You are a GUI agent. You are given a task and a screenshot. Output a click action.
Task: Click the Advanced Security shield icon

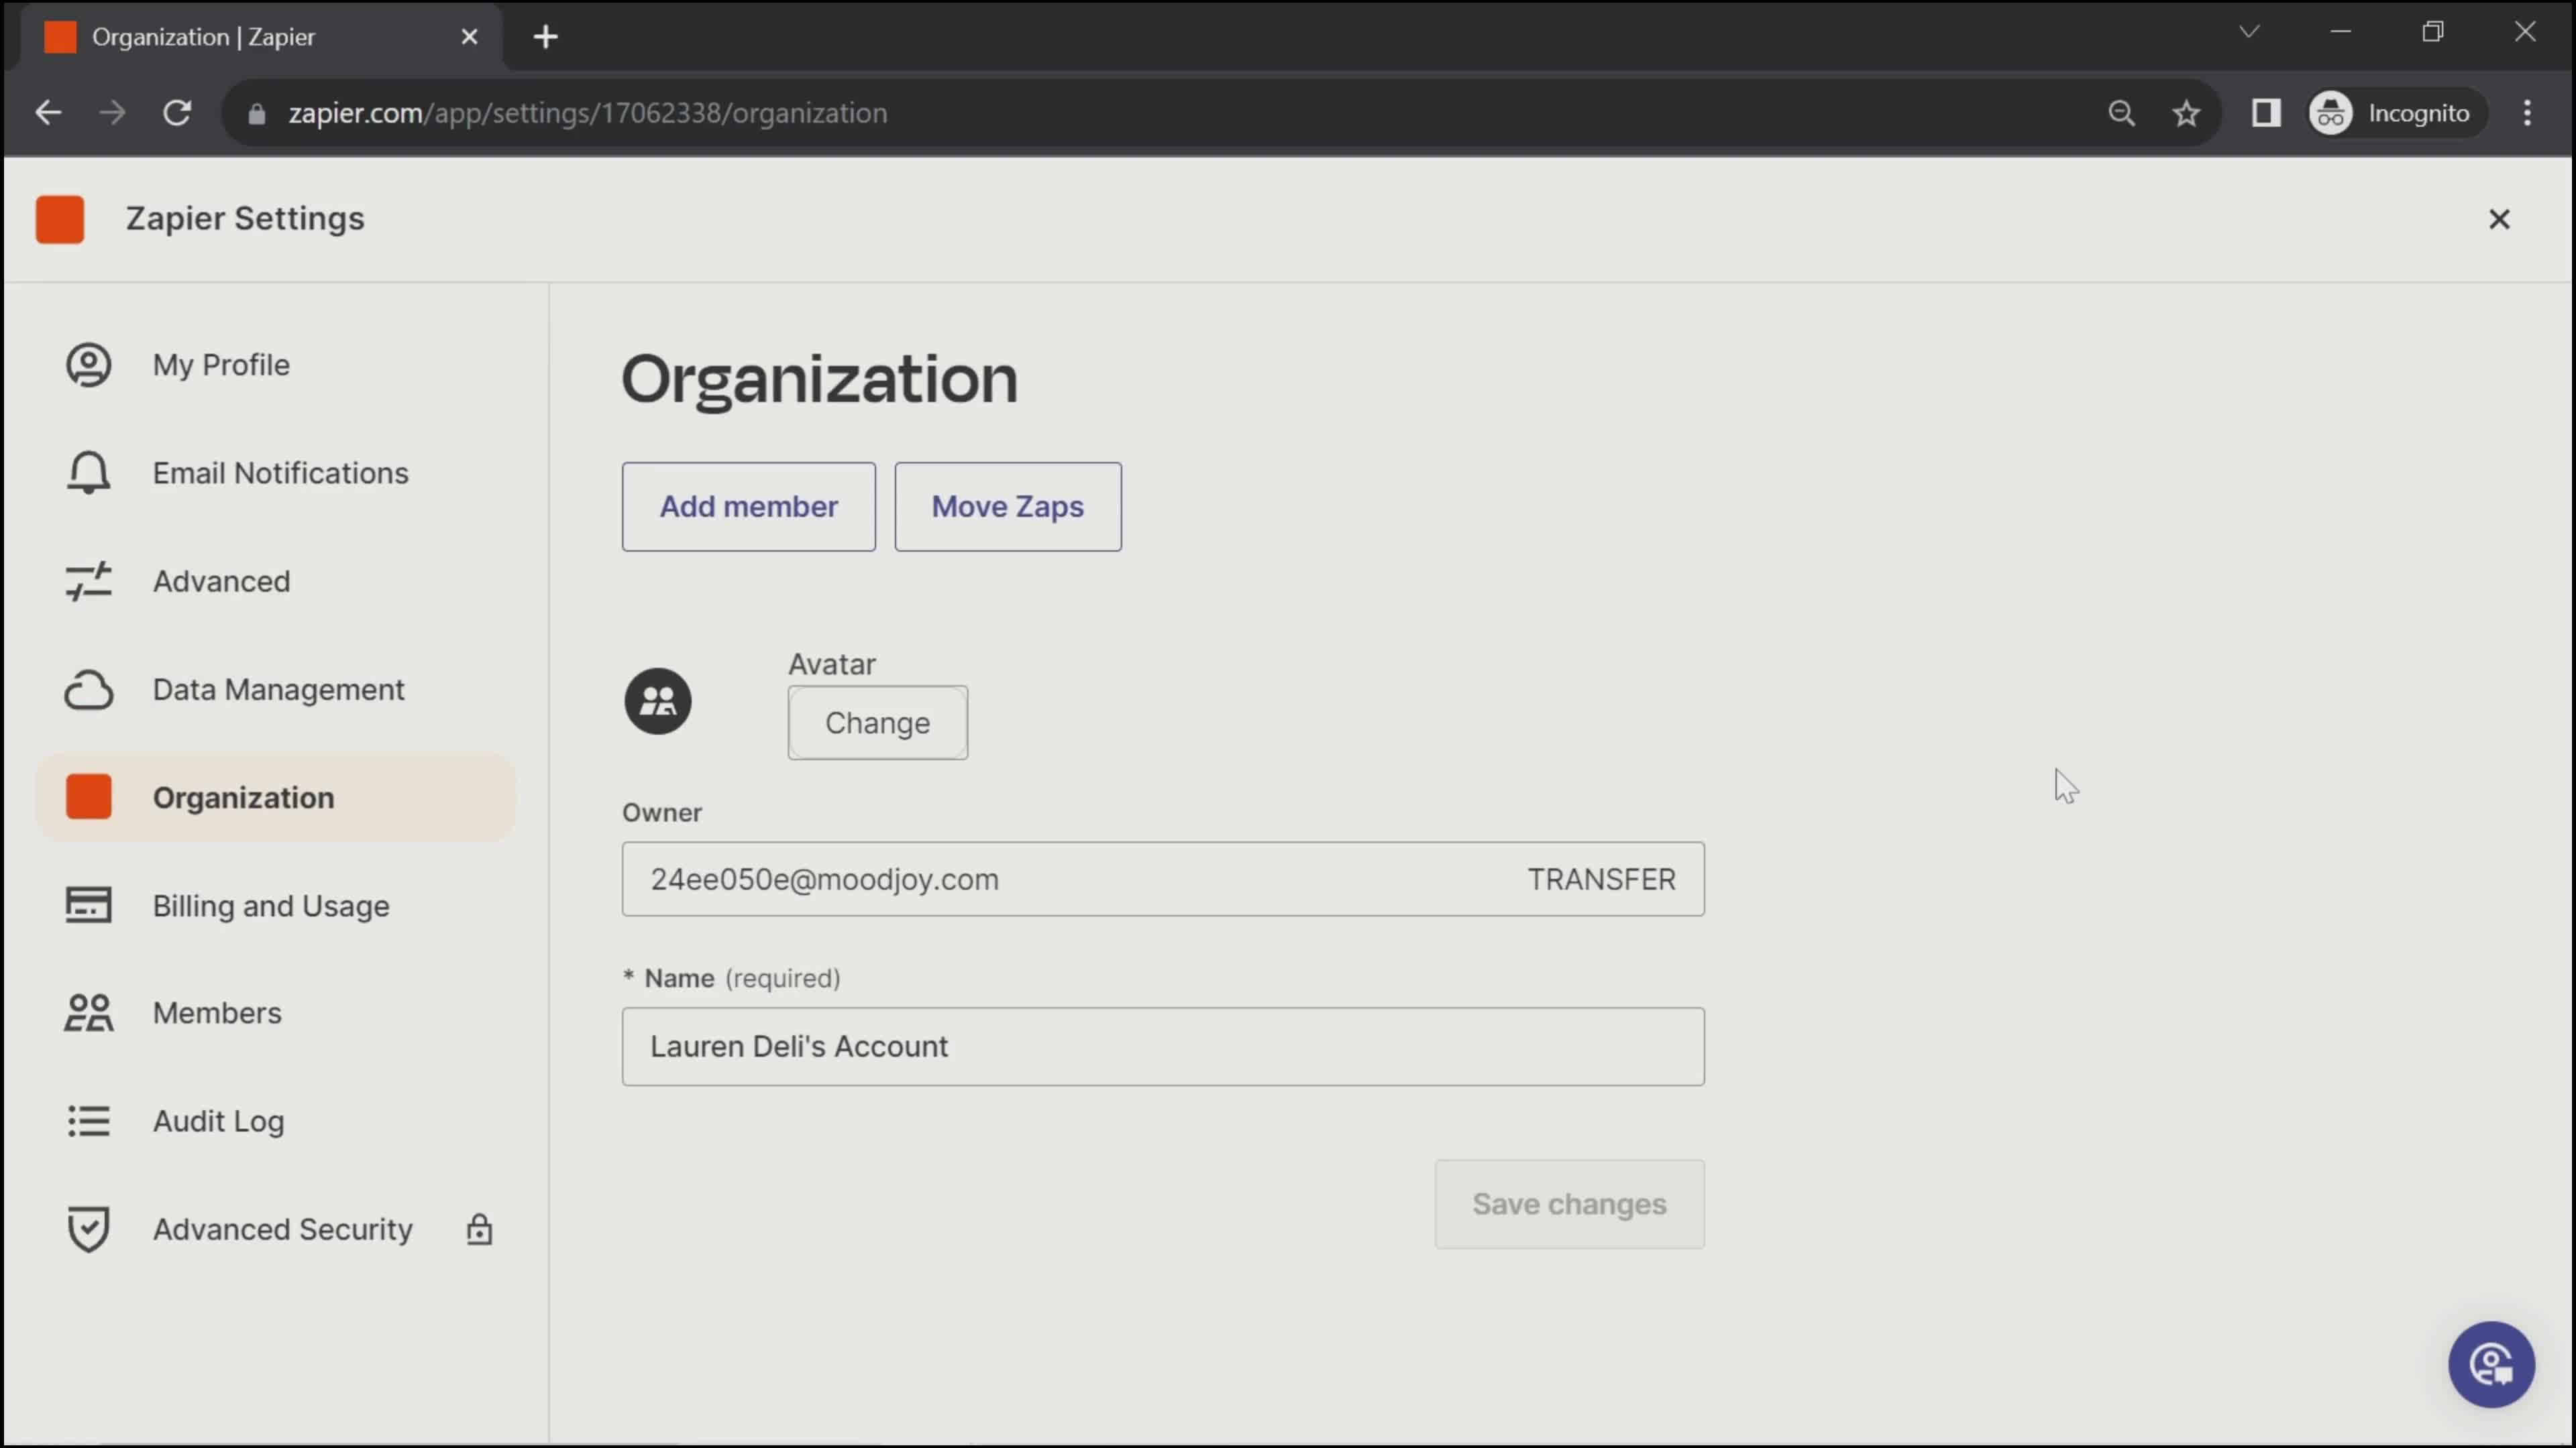click(91, 1229)
